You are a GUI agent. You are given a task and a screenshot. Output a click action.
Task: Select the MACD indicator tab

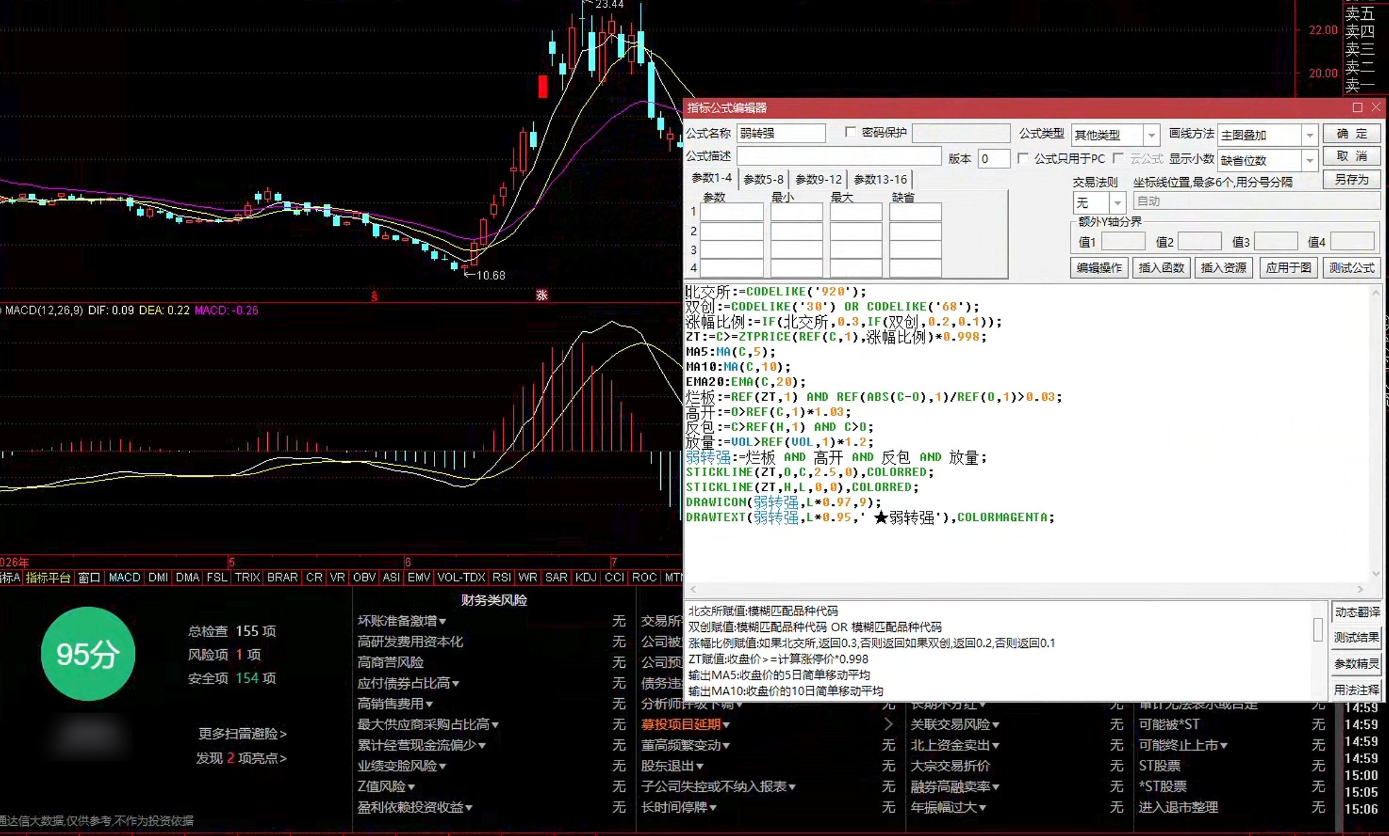click(125, 578)
